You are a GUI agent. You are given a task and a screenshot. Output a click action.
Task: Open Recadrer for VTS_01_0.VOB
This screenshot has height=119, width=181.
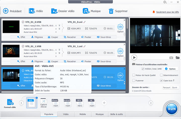tap(70, 37)
